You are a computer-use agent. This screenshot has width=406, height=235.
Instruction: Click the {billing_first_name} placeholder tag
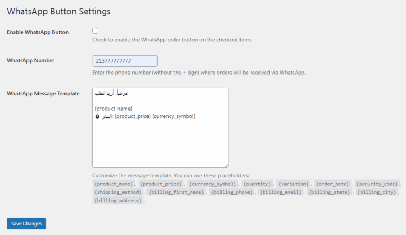(x=176, y=192)
